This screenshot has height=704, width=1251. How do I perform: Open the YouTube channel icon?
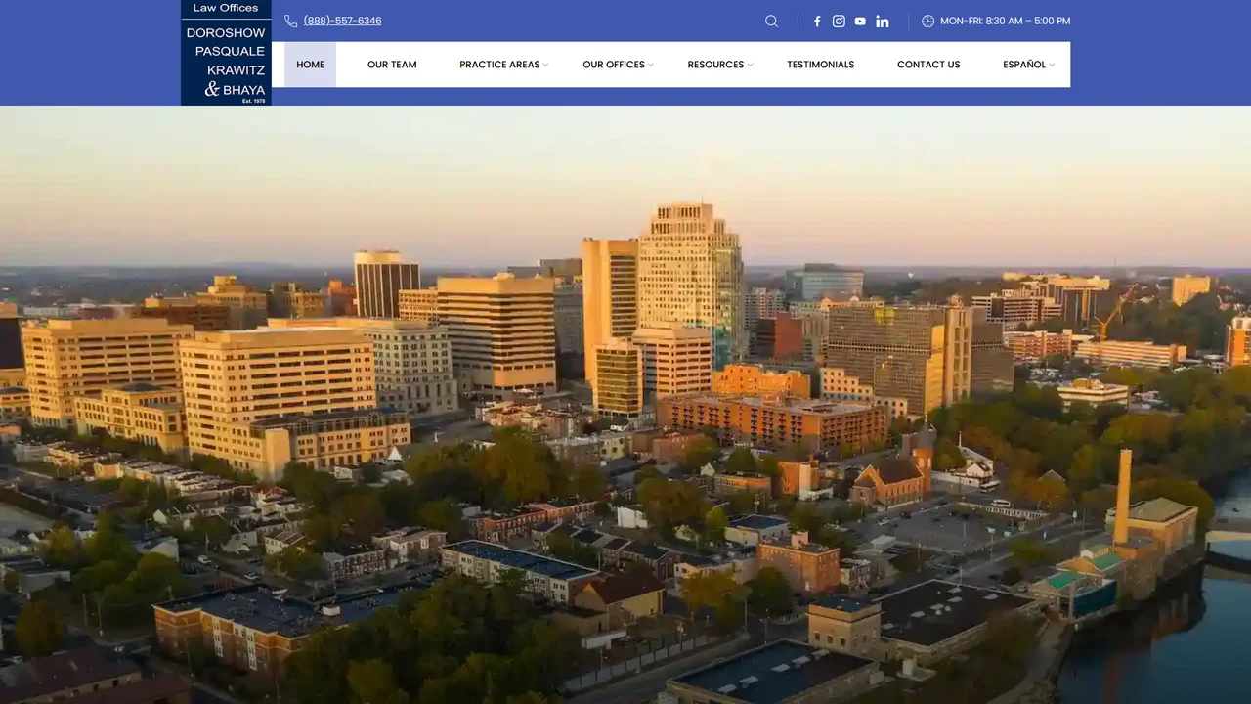tap(860, 21)
